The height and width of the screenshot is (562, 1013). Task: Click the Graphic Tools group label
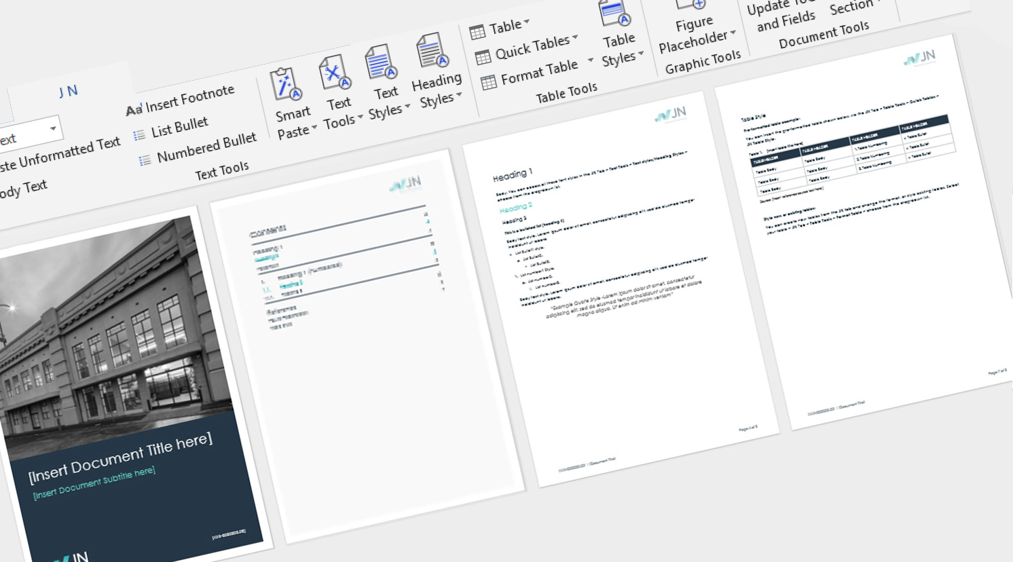(x=703, y=62)
